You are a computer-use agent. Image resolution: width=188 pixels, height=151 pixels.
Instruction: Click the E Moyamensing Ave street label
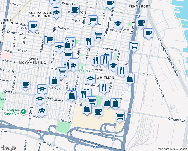[108, 22]
